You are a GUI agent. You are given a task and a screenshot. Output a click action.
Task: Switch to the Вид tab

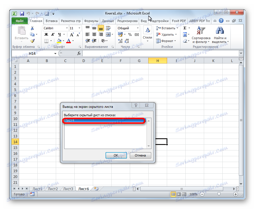[x=144, y=21]
